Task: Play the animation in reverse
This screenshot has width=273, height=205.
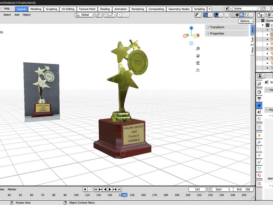Action: [105, 190]
